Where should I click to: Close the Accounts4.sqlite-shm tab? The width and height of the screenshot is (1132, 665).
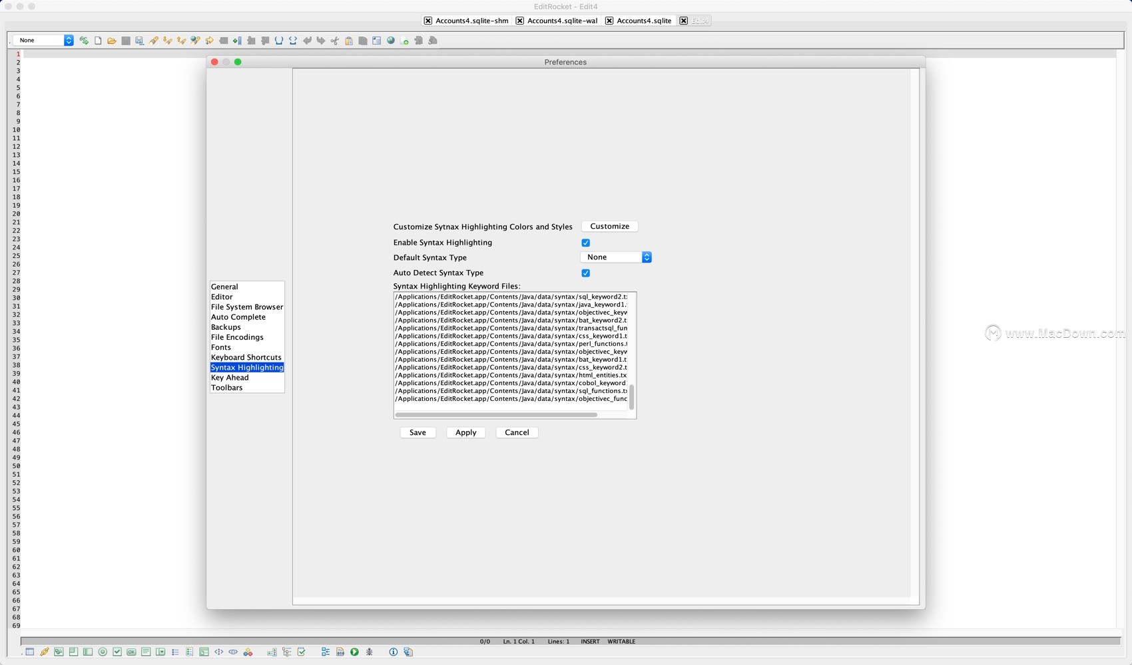click(x=427, y=21)
